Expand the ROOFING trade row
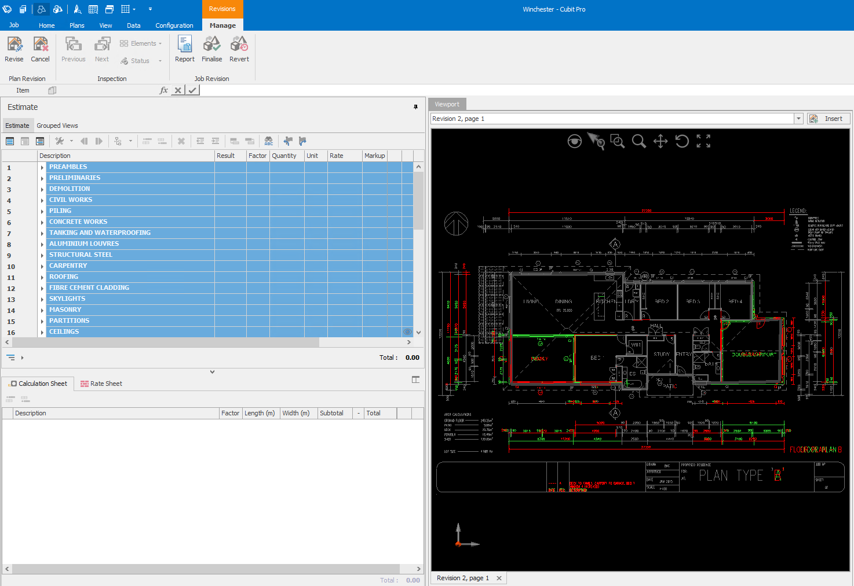The height and width of the screenshot is (586, 854). 42,277
